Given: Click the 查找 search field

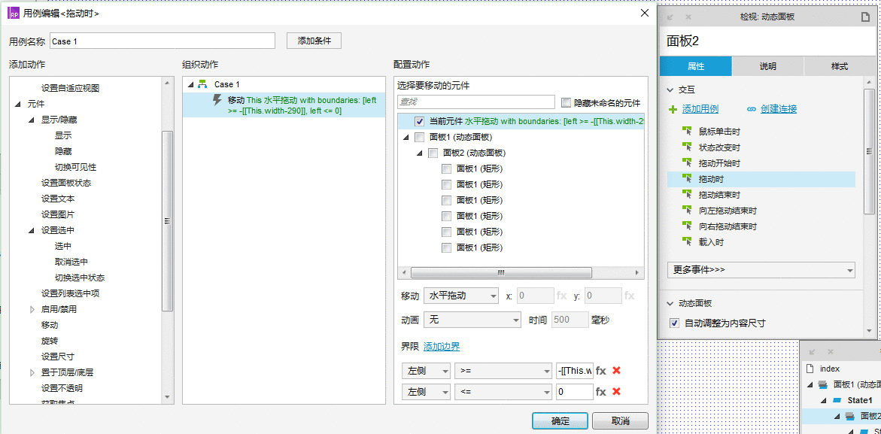Looking at the screenshot, I should point(476,102).
